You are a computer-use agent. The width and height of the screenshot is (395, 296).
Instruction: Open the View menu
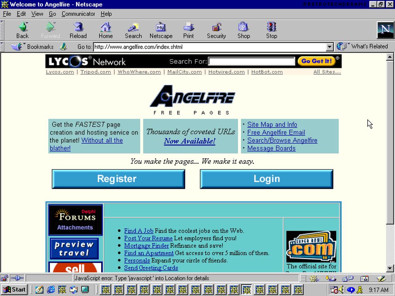pos(37,14)
